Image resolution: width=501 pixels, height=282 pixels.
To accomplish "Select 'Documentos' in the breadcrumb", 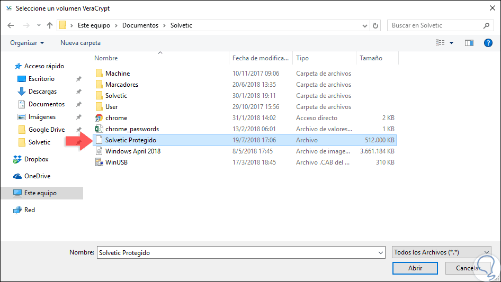I will tap(140, 25).
